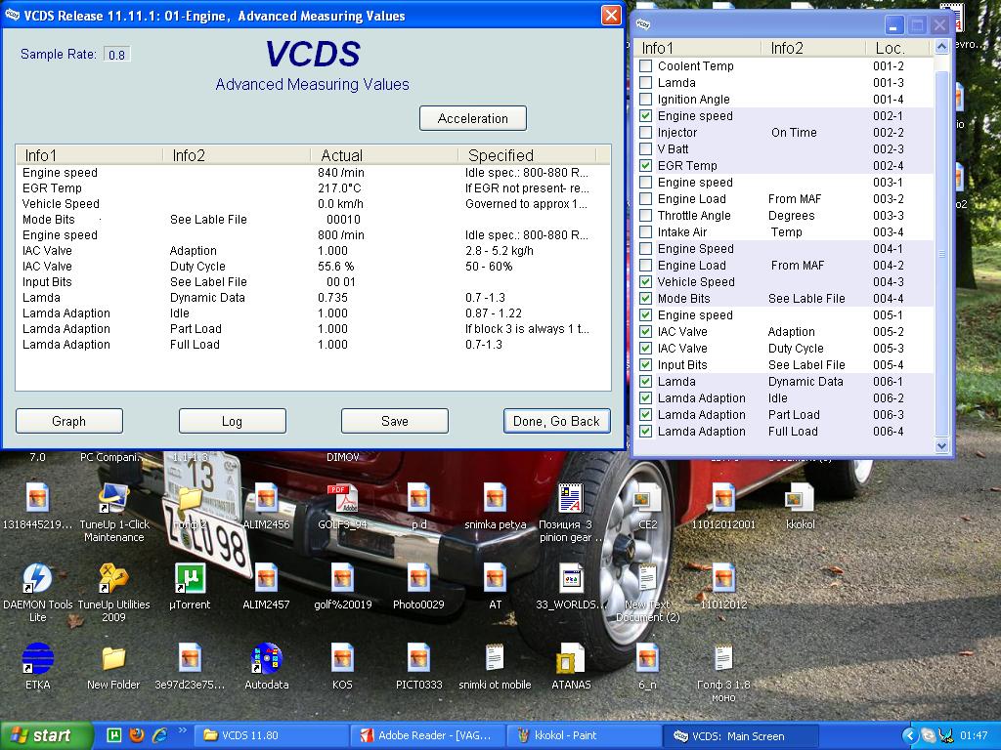Switch to Adobe Reader taskbar item
The width and height of the screenshot is (1001, 750).
point(428,735)
